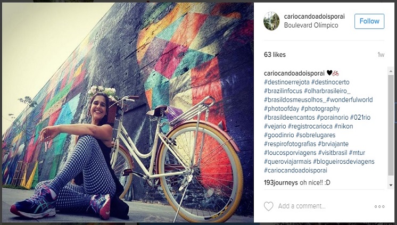This screenshot has width=397, height=225.
Task: Open the #photography hashtag
Action: coord(320,109)
